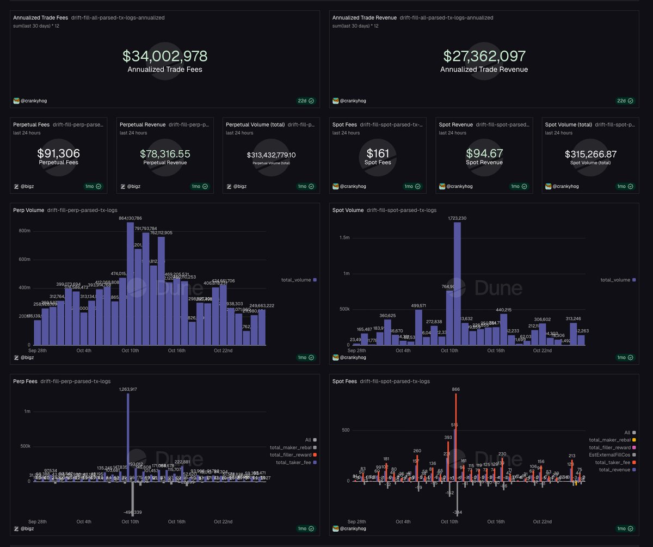Click the 866 peak bar in Spot Fees
This screenshot has height=547, width=653.
tap(455, 437)
